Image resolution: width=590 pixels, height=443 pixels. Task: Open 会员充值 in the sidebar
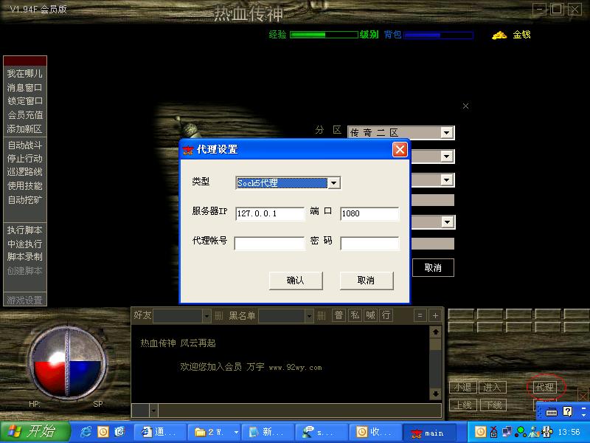pos(25,115)
